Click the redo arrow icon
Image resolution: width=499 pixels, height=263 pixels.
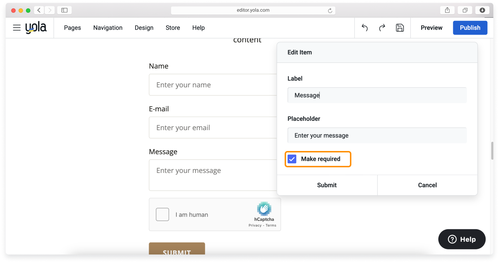(x=382, y=28)
